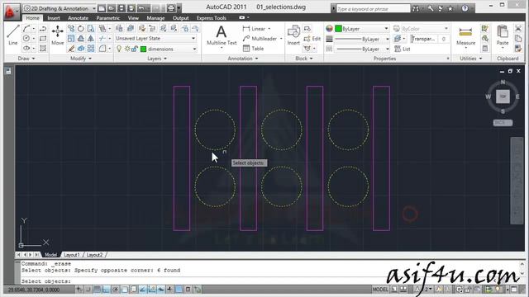Switch to the Annotate ribbon tab
The width and height of the screenshot is (529, 297).
coord(78,18)
